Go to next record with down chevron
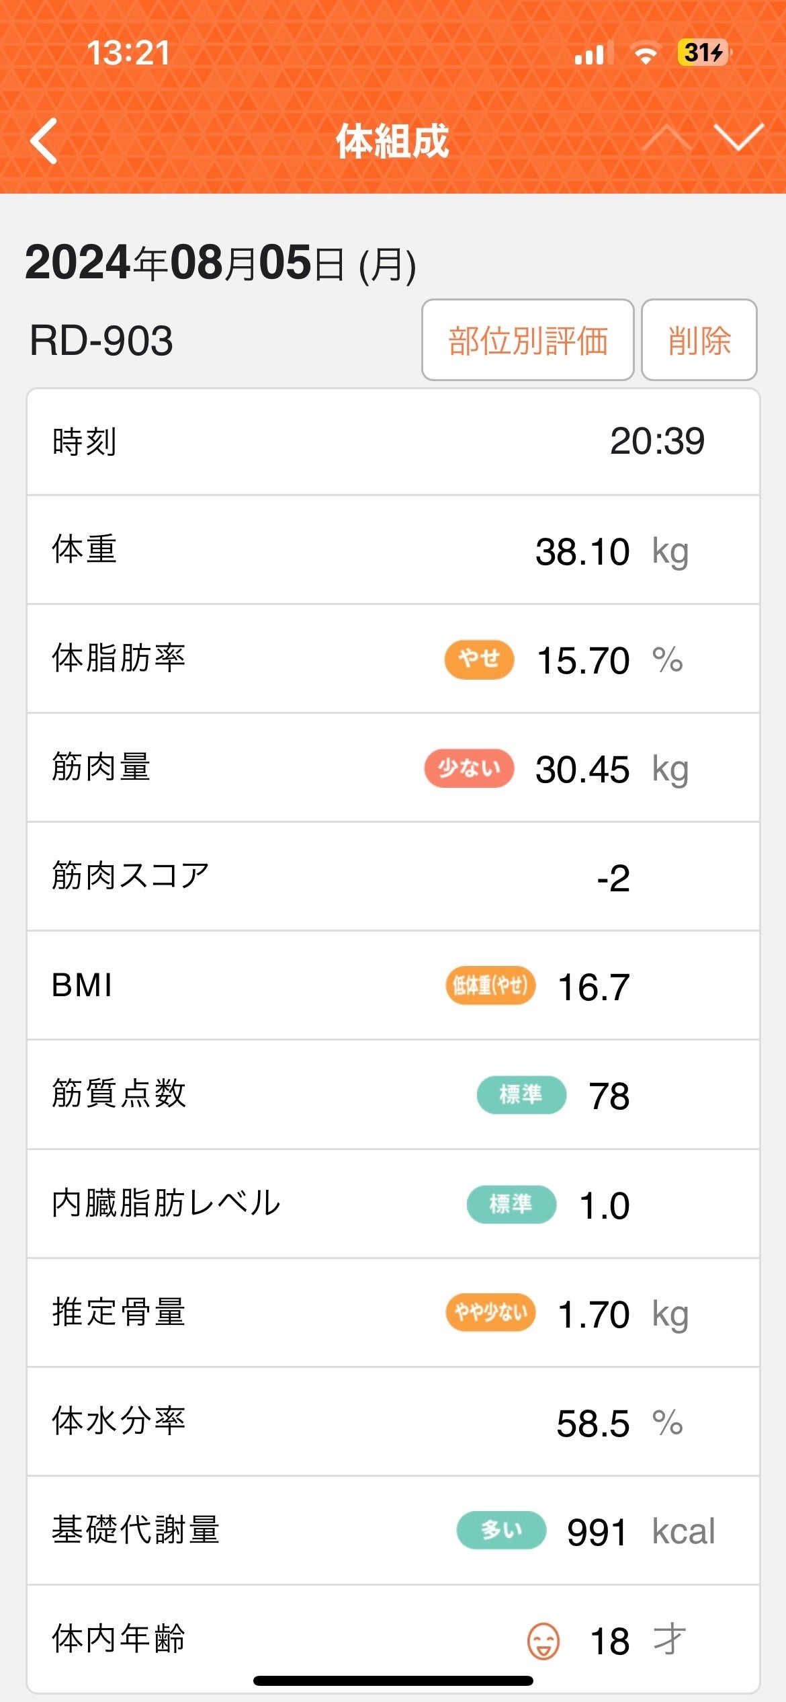The width and height of the screenshot is (786, 1702). (x=738, y=138)
